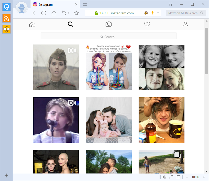This screenshot has width=209, height=181.
Task: Open the Adblock bee sidebar icon
Action: [7, 29]
